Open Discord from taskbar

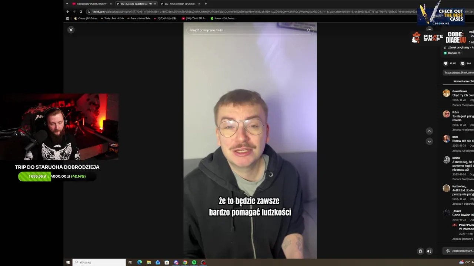point(176,262)
